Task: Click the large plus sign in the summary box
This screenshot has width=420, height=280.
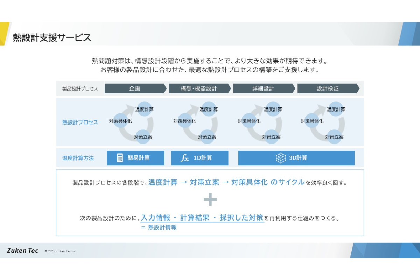Action: [210, 199]
